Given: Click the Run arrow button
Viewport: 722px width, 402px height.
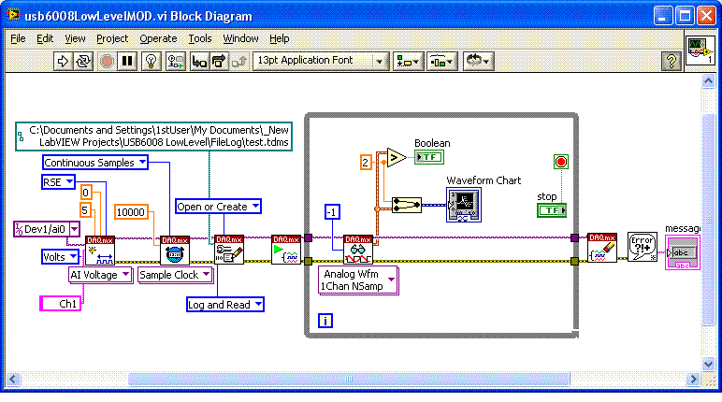Looking at the screenshot, I should click(63, 61).
